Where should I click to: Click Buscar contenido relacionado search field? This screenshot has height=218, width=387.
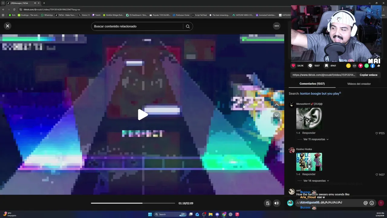(x=138, y=26)
